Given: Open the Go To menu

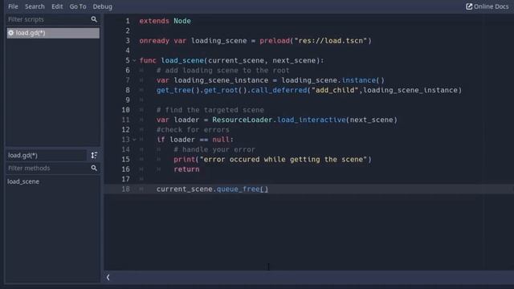Looking at the screenshot, I should (x=78, y=6).
